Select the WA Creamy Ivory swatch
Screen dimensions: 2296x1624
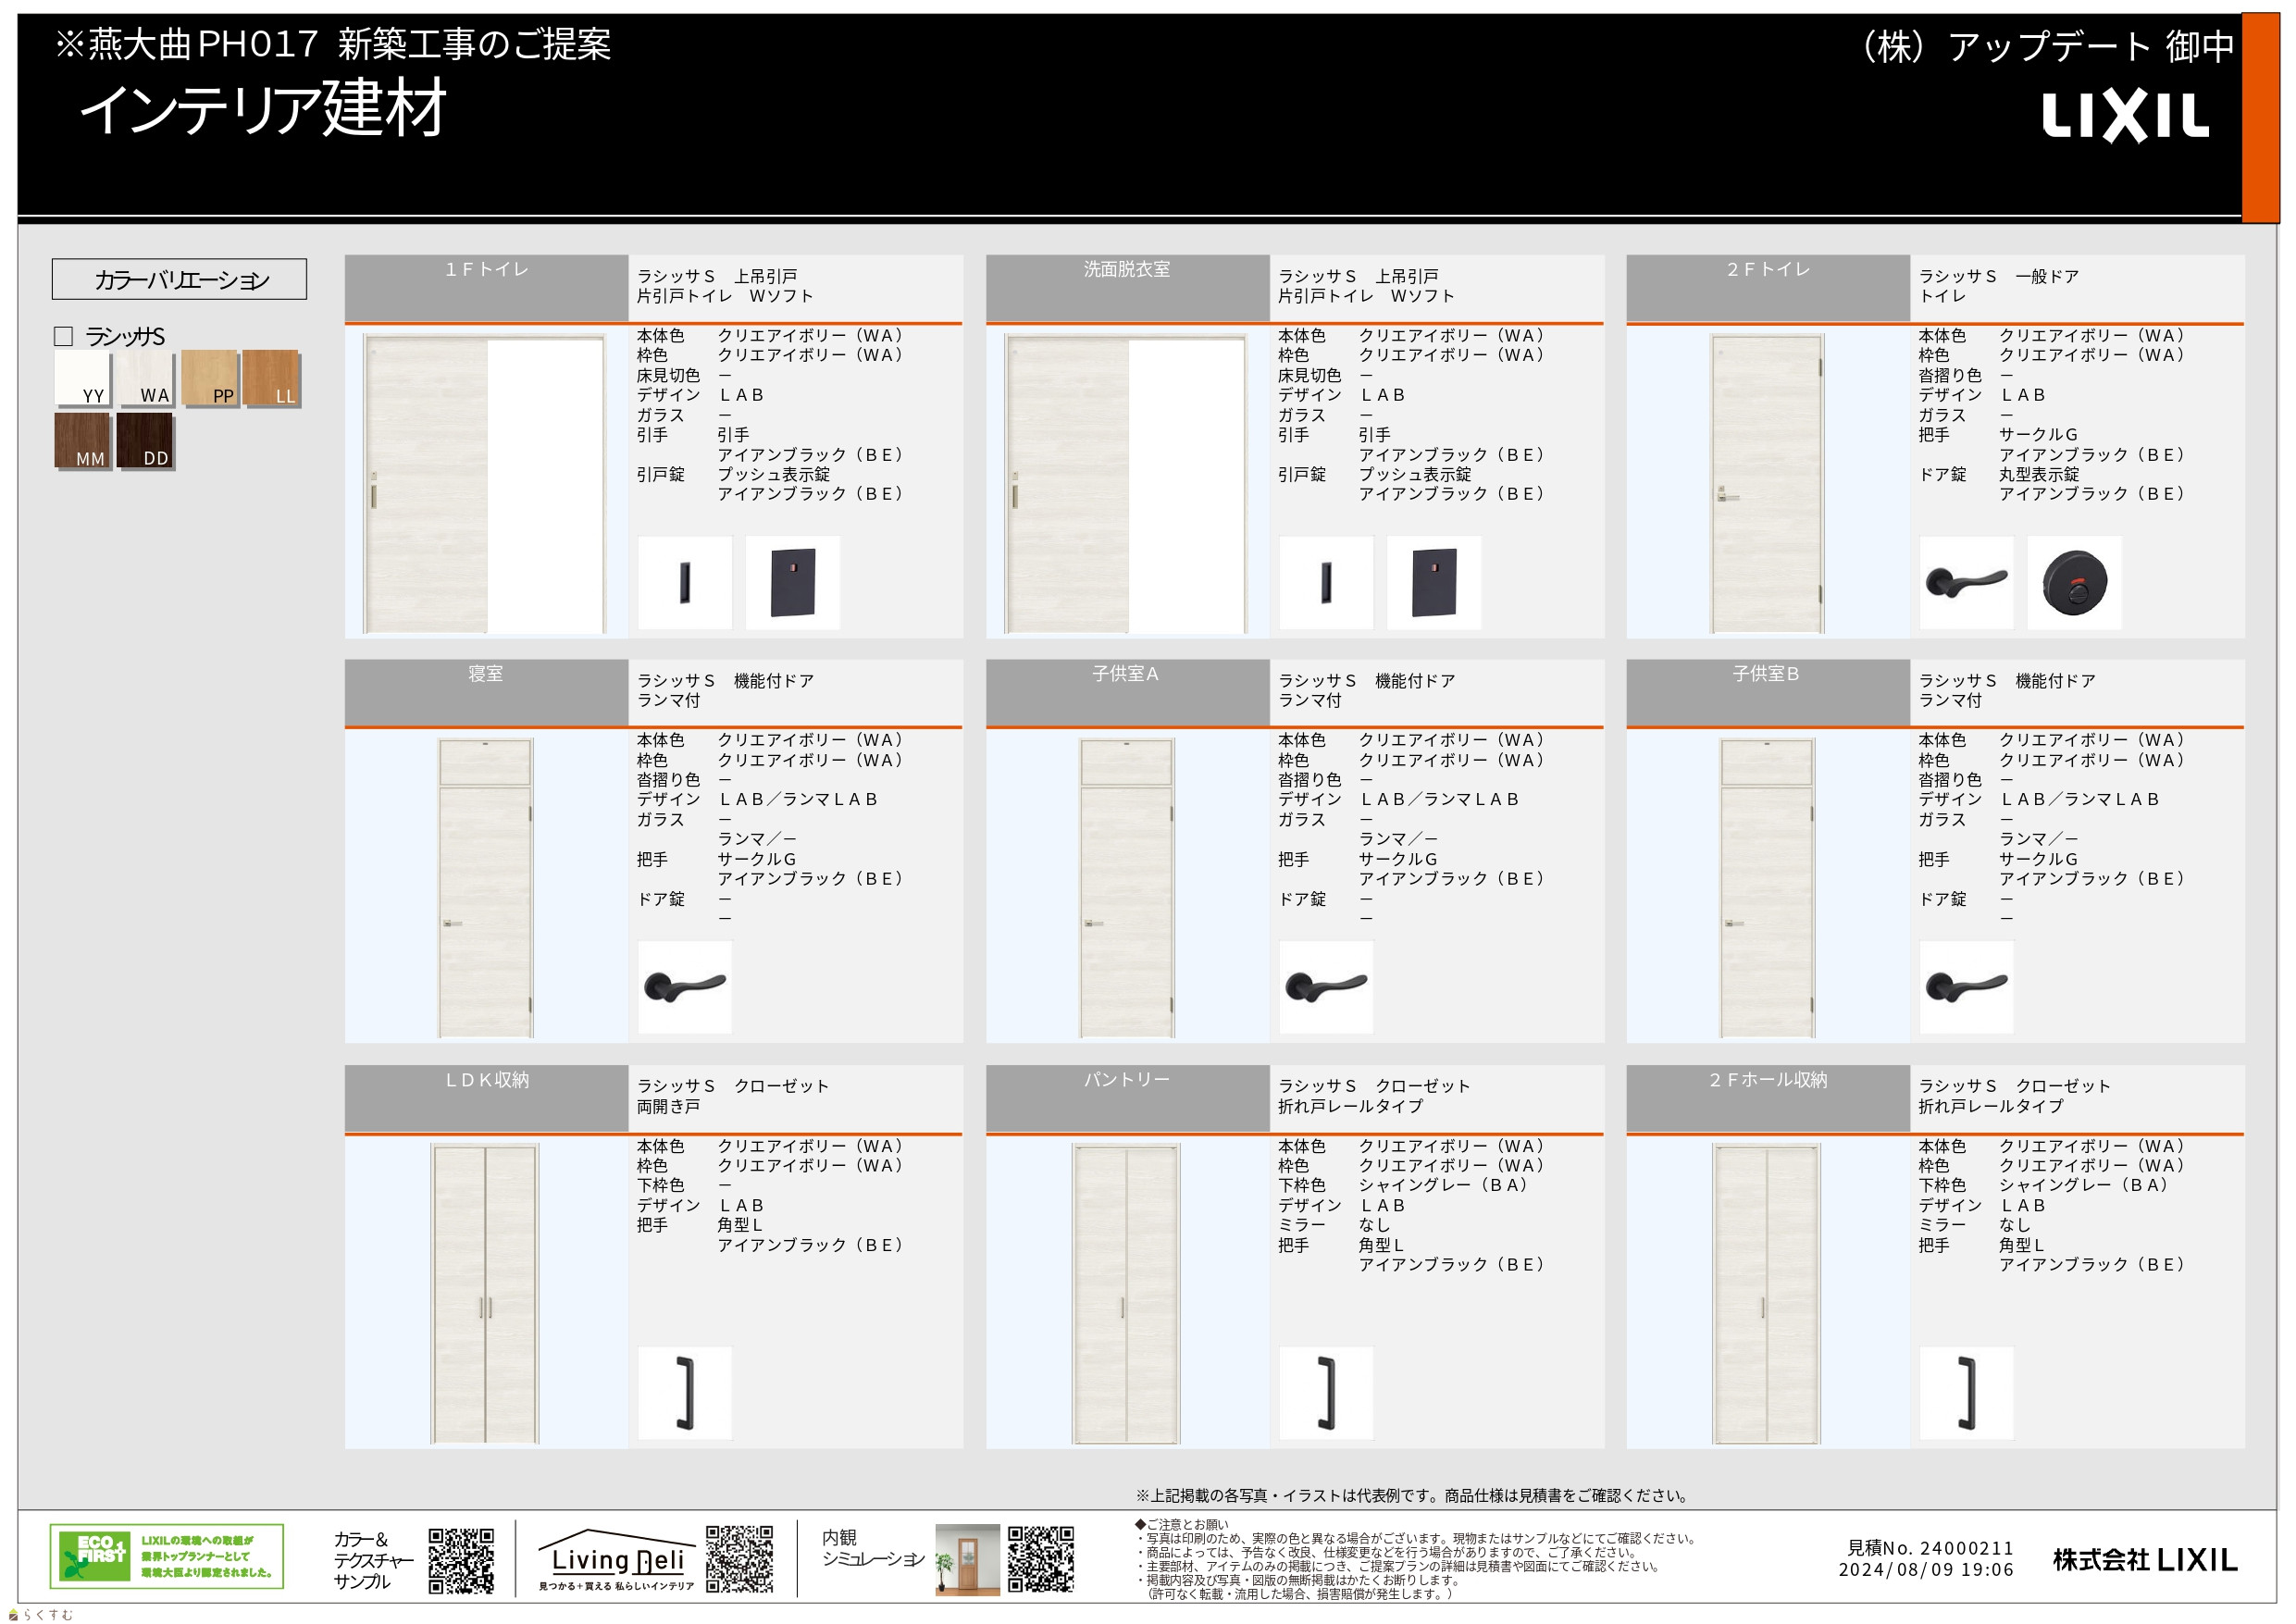(x=144, y=378)
